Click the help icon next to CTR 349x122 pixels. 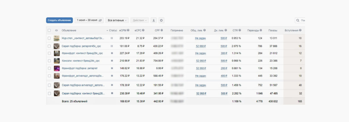[240, 30]
